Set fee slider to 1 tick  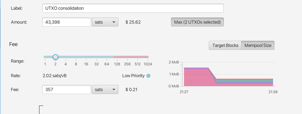click(45, 57)
